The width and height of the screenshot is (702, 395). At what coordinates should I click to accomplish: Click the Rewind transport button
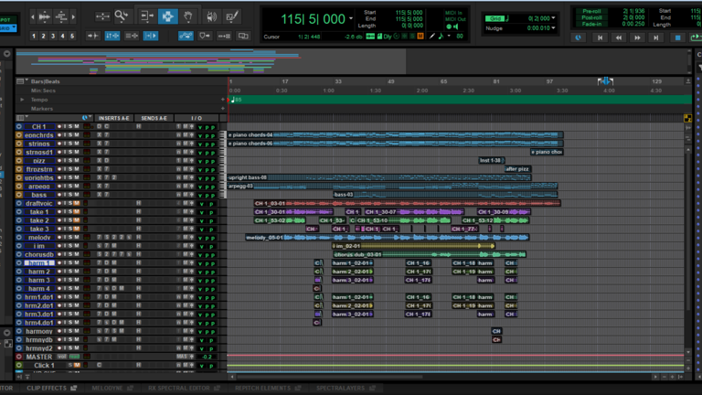tap(621, 37)
